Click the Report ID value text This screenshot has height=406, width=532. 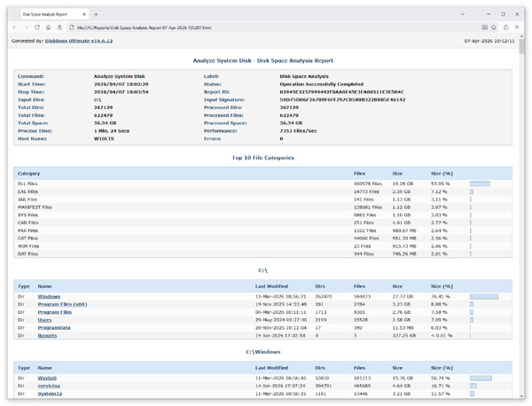341,92
